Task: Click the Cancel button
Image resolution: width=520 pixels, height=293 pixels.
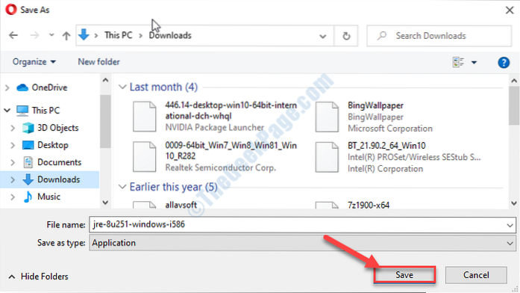Action: point(476,275)
